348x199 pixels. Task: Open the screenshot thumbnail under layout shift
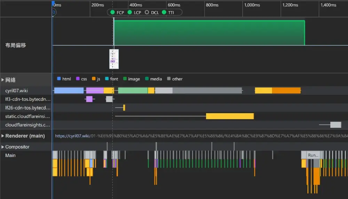(x=114, y=59)
